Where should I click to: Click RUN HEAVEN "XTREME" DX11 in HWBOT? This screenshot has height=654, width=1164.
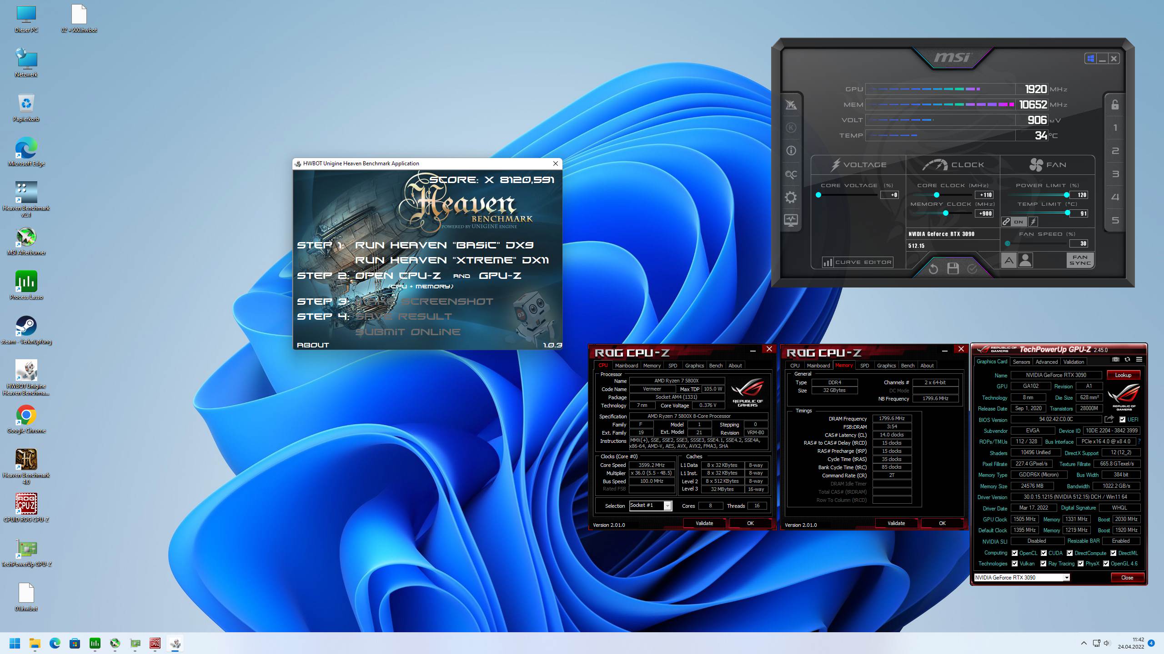[x=452, y=260]
